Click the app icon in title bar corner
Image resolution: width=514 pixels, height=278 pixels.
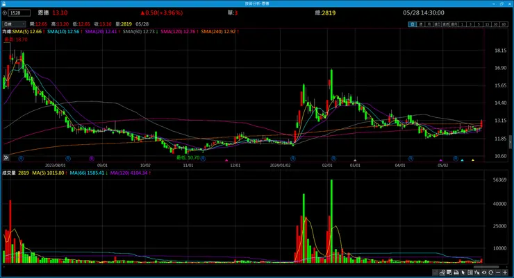tap(3, 3)
